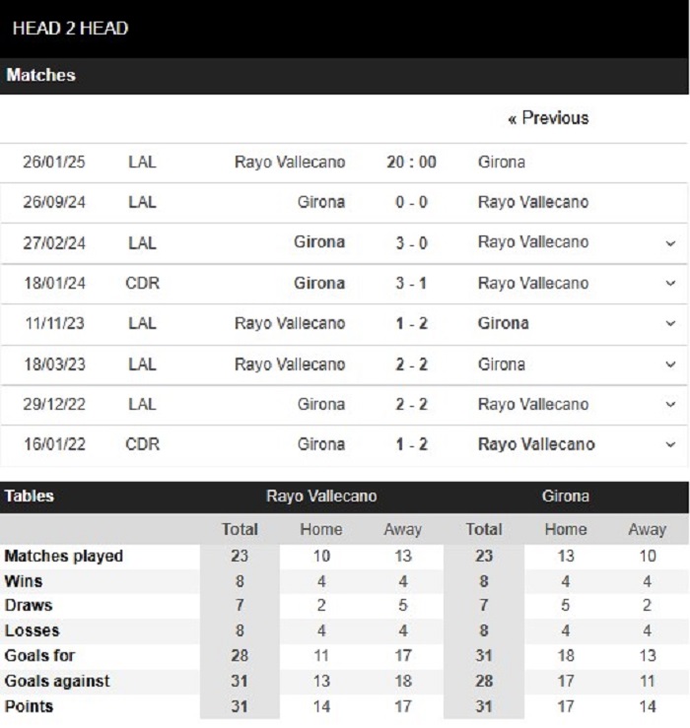Expand the 16/01/22 CDR match chevron

(670, 445)
